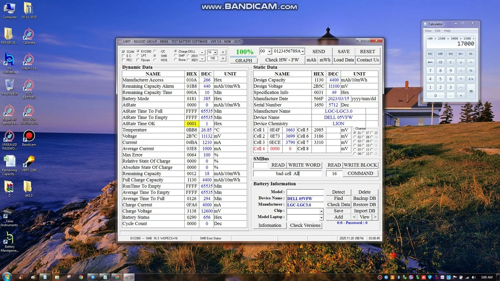Viewport: 500px width, 281px height.
Task: Click the Backup DB button
Action: click(364, 198)
